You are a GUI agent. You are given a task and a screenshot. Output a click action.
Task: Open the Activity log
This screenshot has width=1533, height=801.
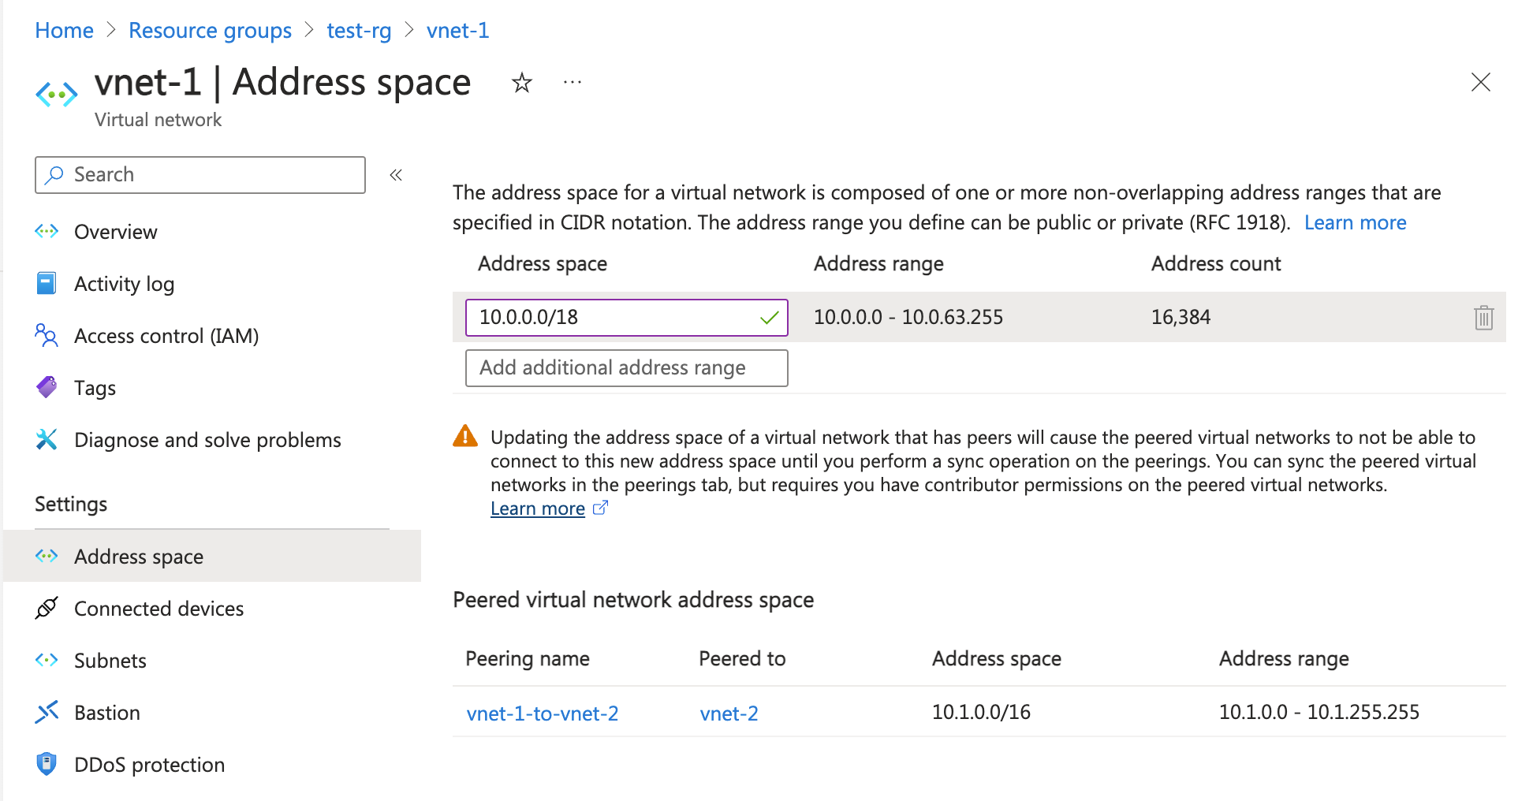coord(124,283)
